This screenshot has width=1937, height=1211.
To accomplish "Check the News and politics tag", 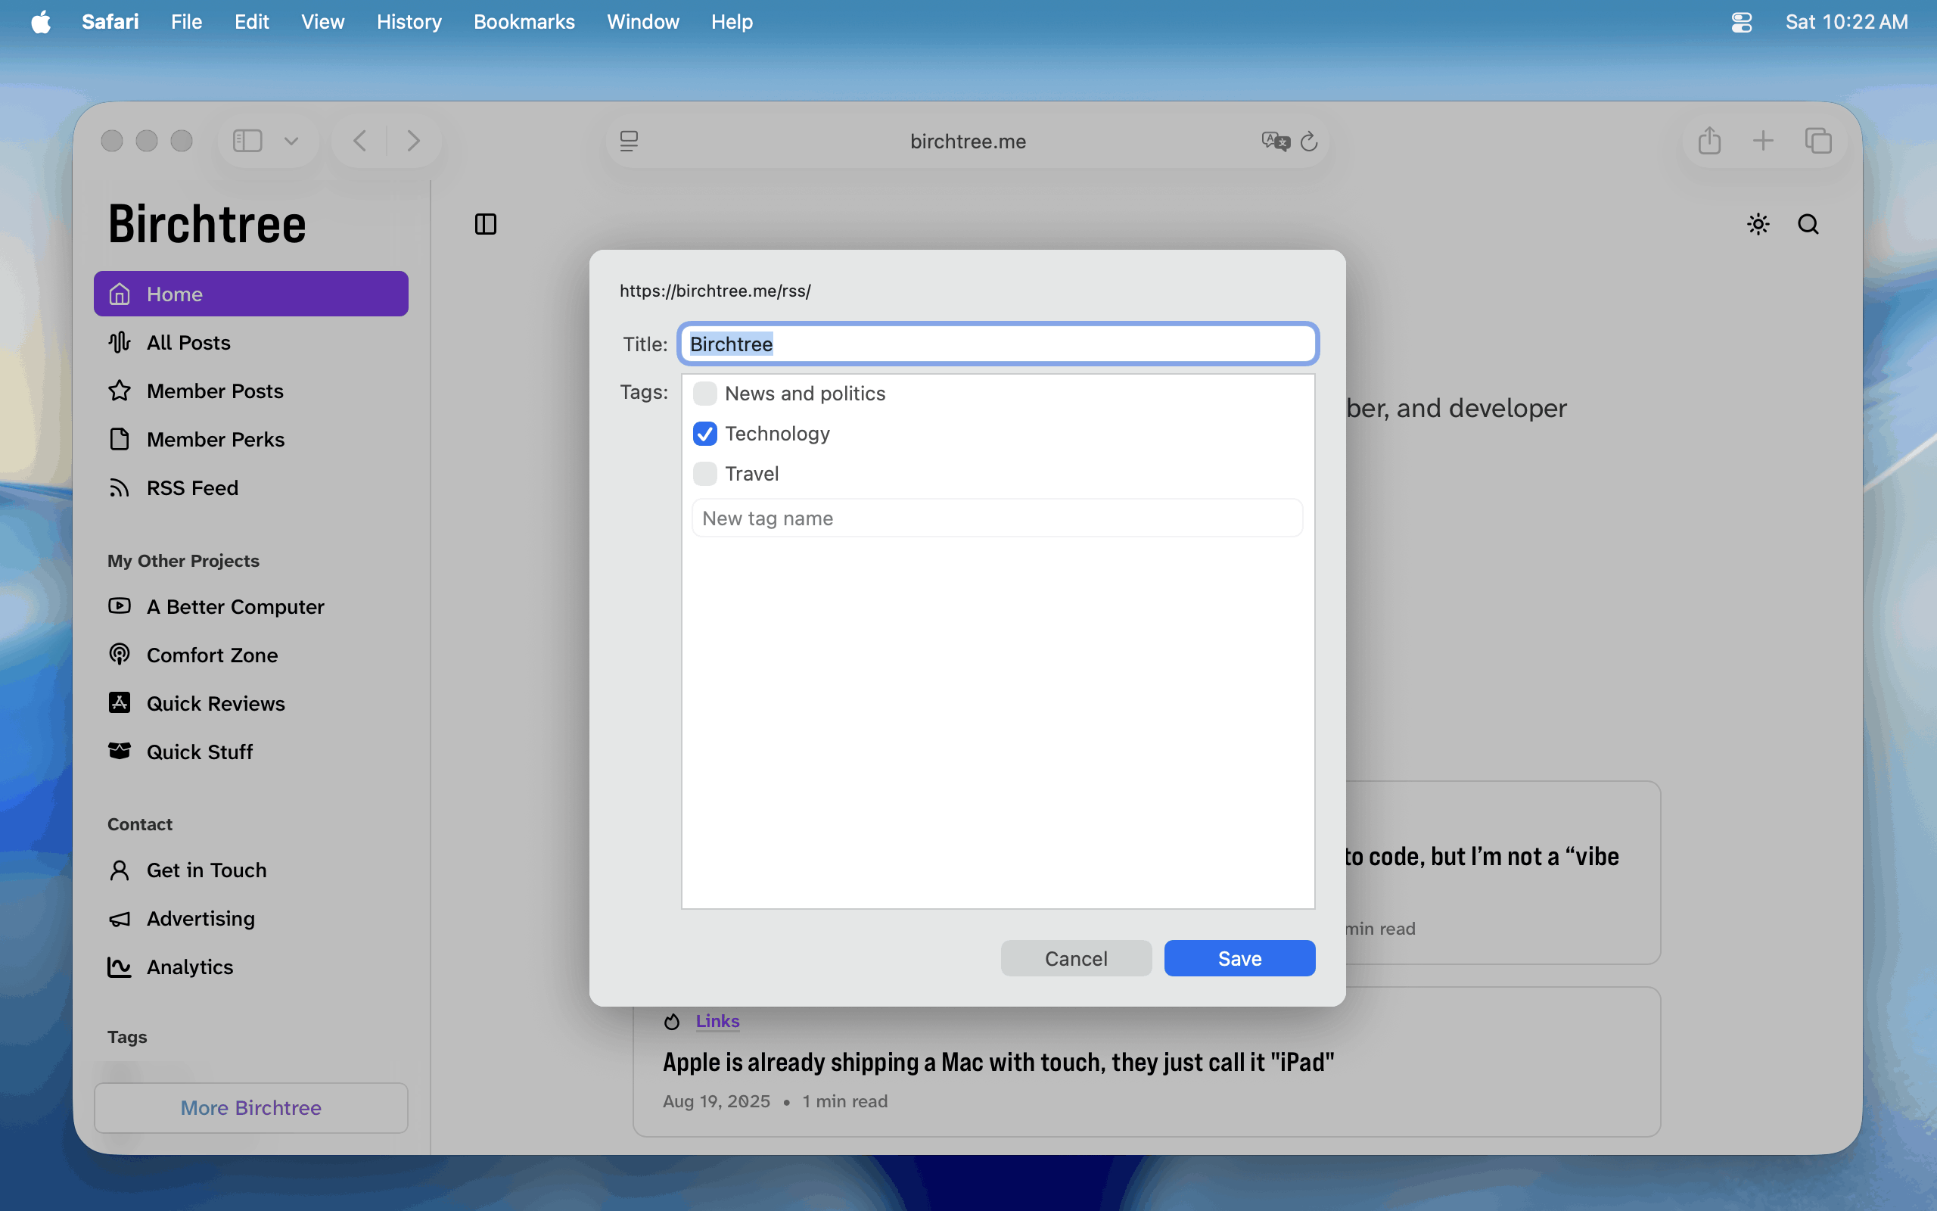I will [704, 394].
